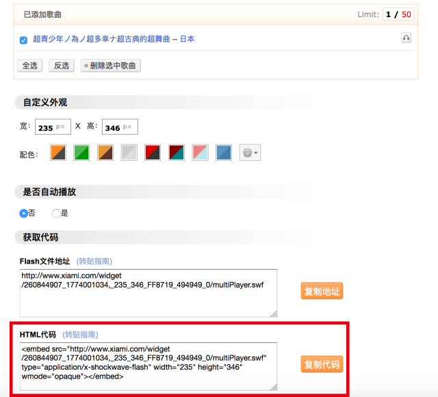Open the custom color gear dropdown
The width and height of the screenshot is (438, 397).
[x=250, y=153]
